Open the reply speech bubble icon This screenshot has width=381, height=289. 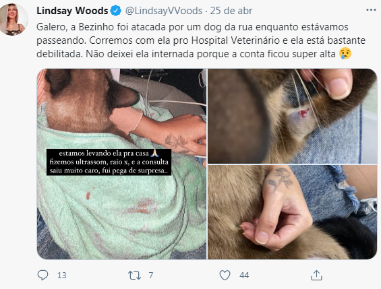[42, 275]
